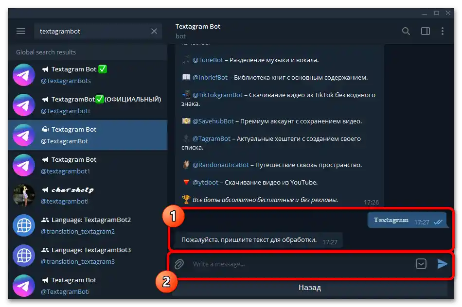Search within the Textagram Bot chat
The image size is (462, 307).
[406, 31]
